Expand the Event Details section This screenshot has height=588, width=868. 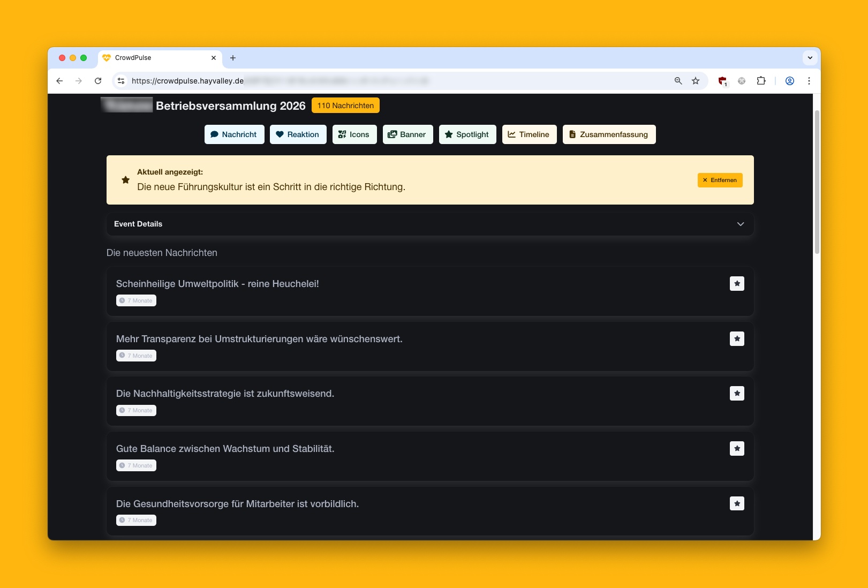point(740,224)
